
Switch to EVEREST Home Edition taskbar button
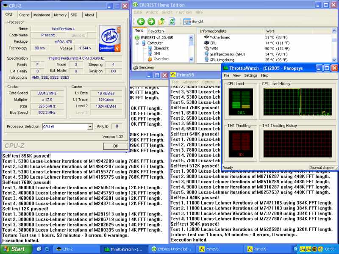pyautogui.click(x=172, y=249)
